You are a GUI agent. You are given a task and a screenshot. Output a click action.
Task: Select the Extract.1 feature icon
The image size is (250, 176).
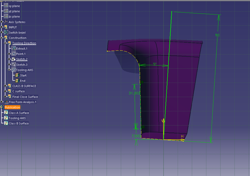13,48
